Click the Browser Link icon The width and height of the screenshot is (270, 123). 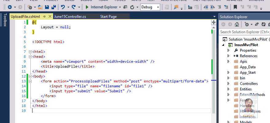click(x=125, y=7)
